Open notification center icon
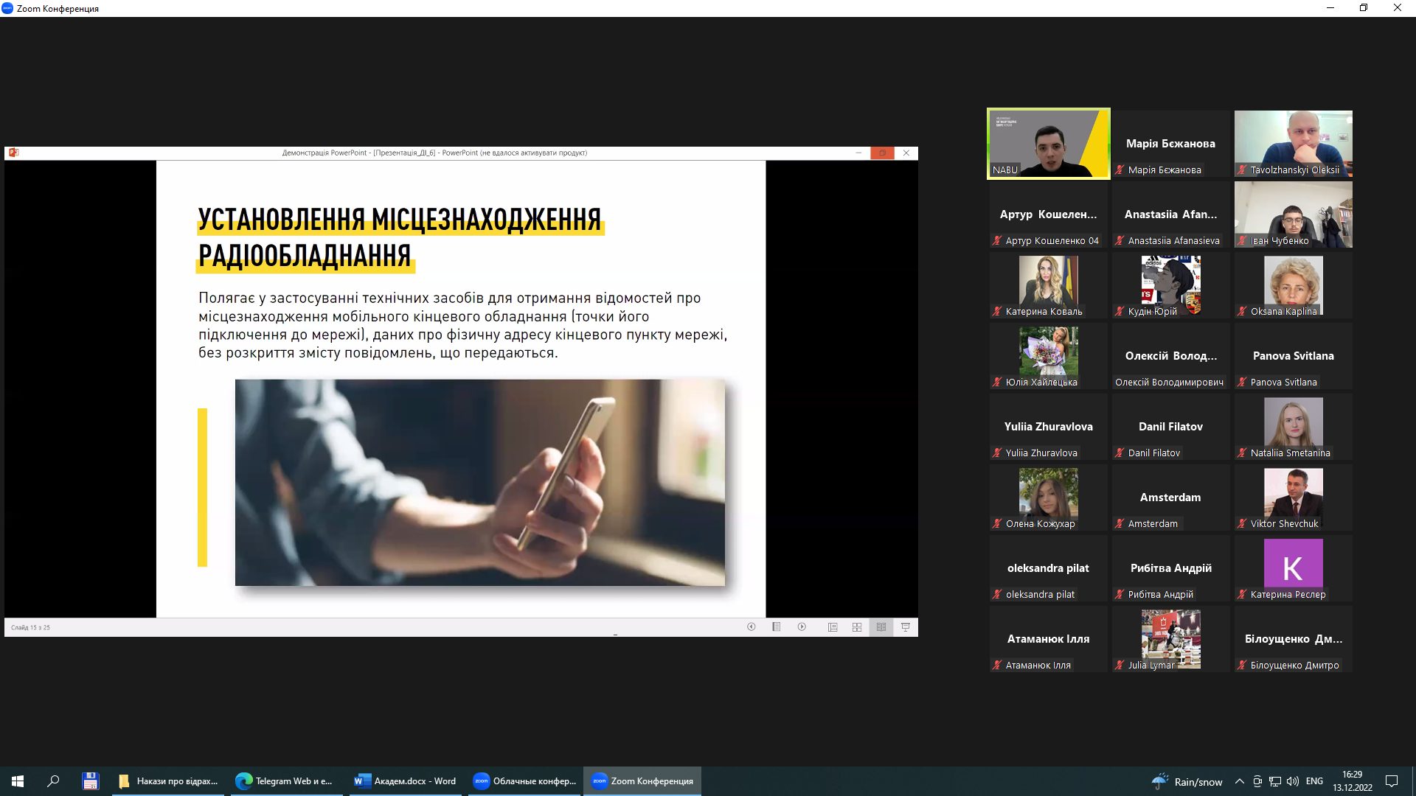 [x=1392, y=781]
